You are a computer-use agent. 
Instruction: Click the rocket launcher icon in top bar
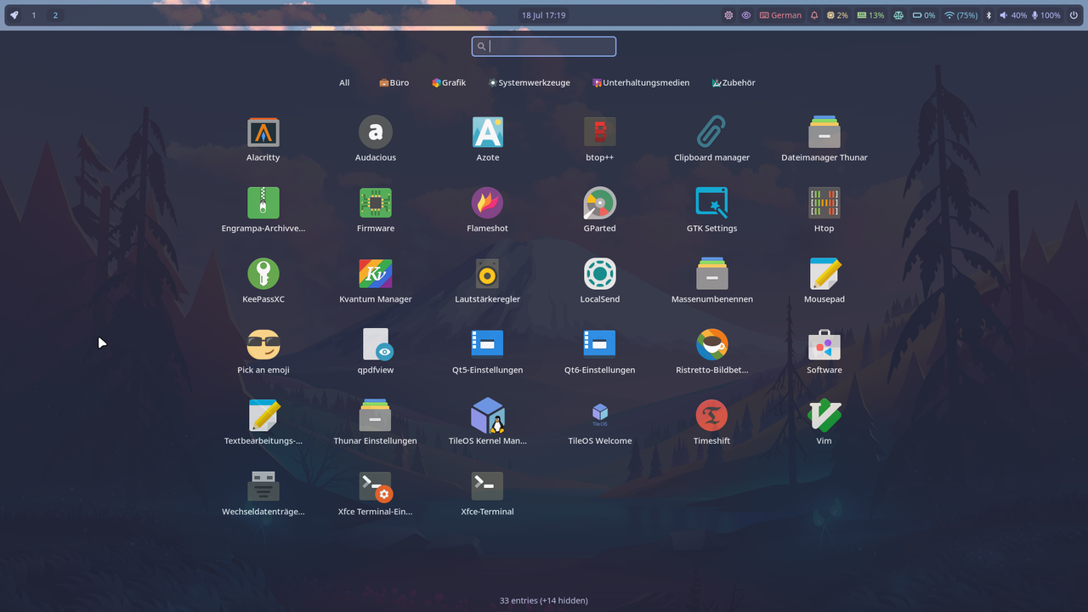click(14, 15)
